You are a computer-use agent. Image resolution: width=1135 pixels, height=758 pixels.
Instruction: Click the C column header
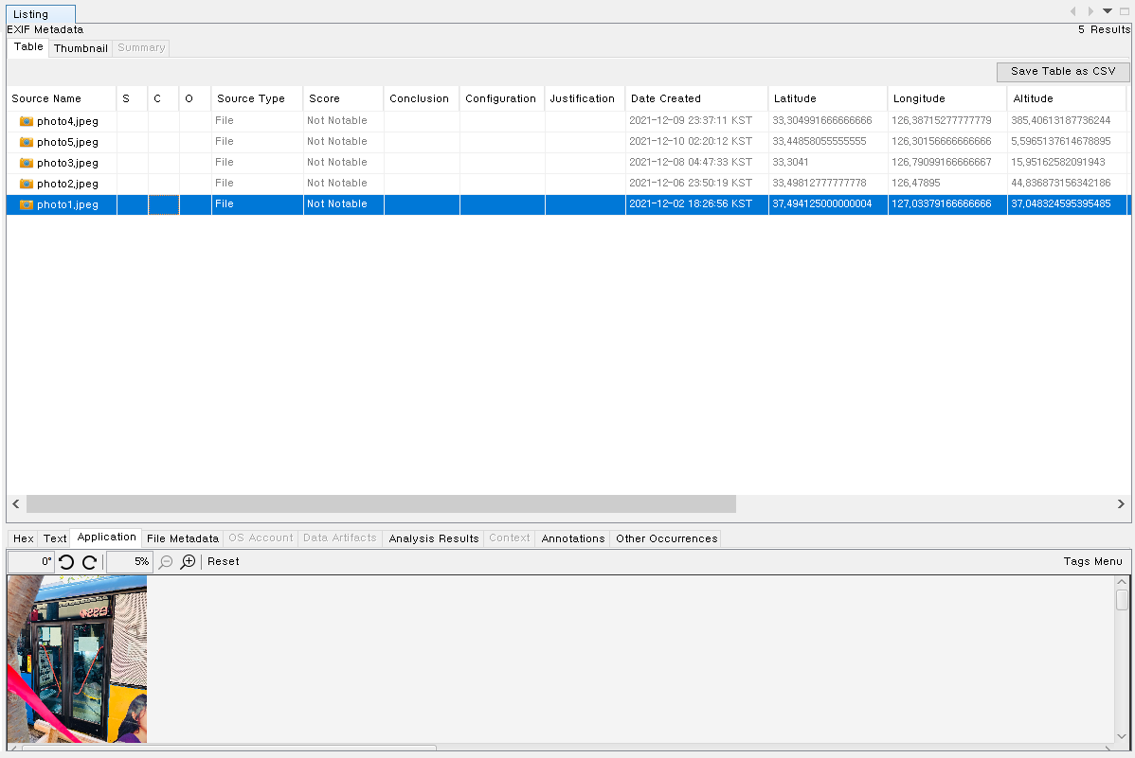coord(163,99)
